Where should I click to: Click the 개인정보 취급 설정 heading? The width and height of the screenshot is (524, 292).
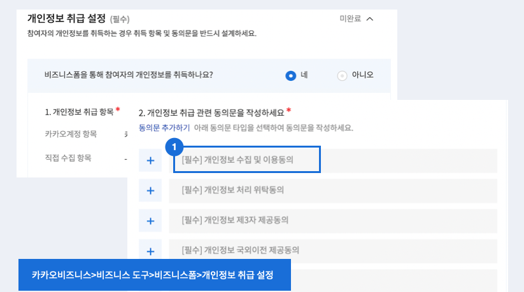[x=66, y=18]
